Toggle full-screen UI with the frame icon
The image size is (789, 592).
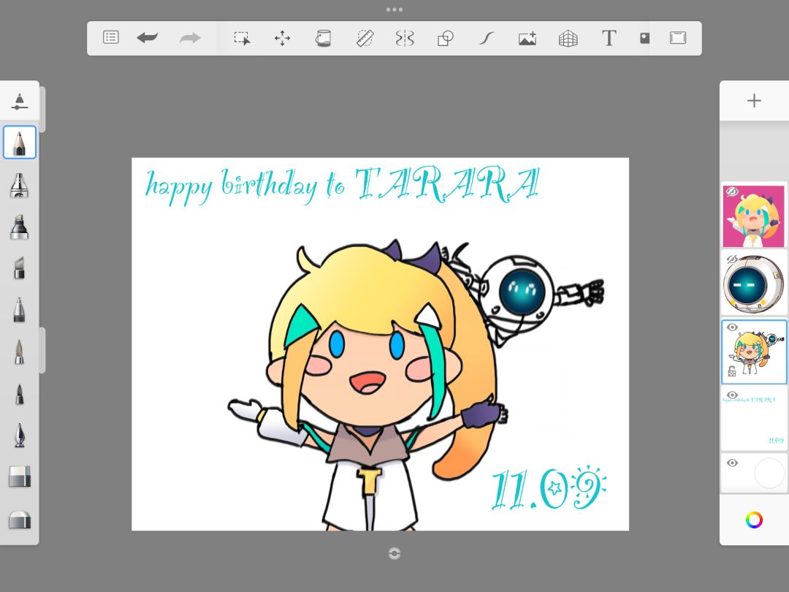pyautogui.click(x=678, y=38)
